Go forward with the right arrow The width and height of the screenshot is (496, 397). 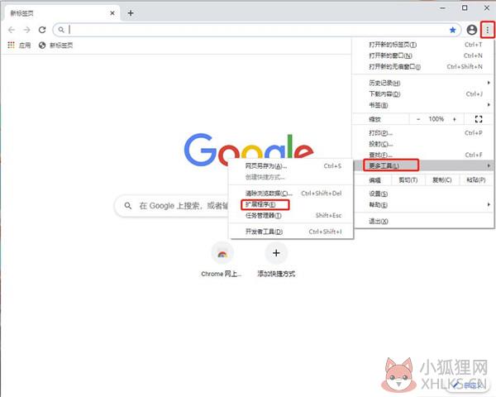(x=27, y=30)
